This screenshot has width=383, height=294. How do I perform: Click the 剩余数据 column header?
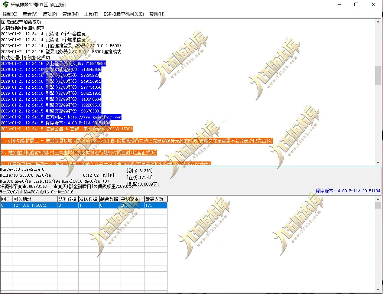pyautogui.click(x=110, y=199)
